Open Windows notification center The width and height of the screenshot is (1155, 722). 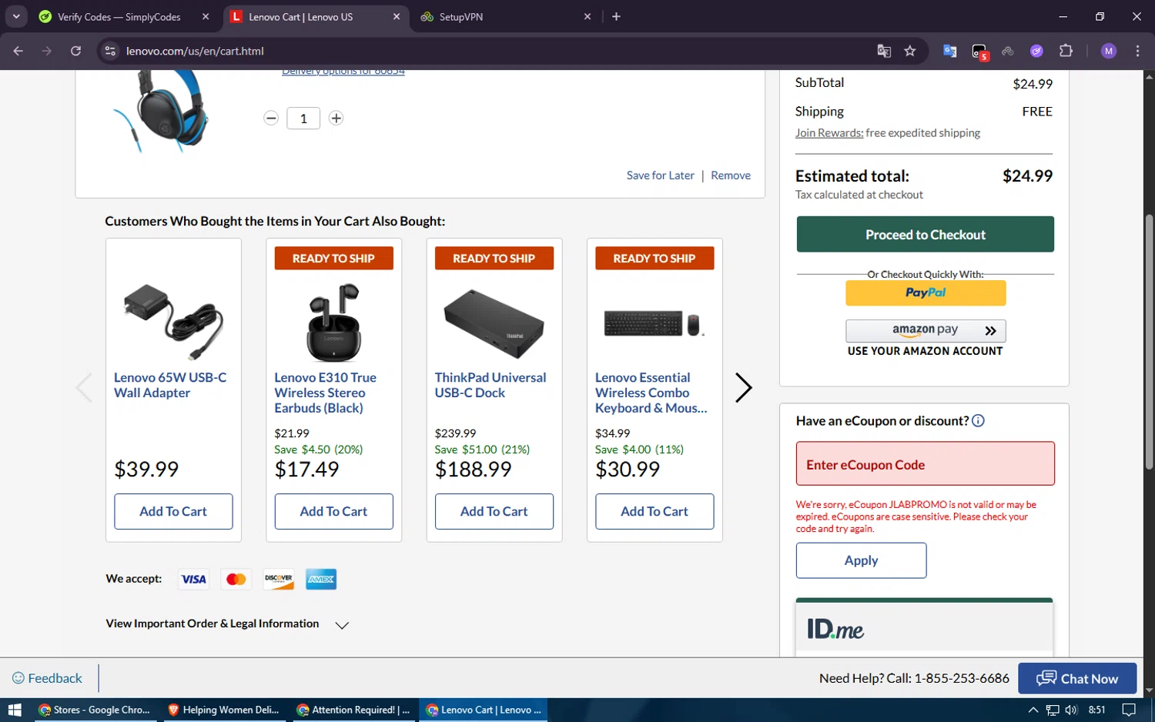pos(1129,710)
